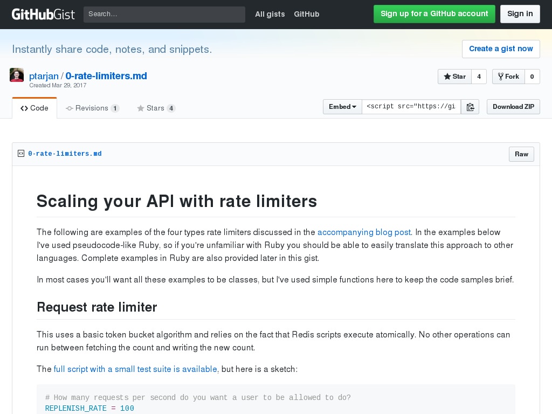
Task: View the Raw file
Action: tap(521, 154)
